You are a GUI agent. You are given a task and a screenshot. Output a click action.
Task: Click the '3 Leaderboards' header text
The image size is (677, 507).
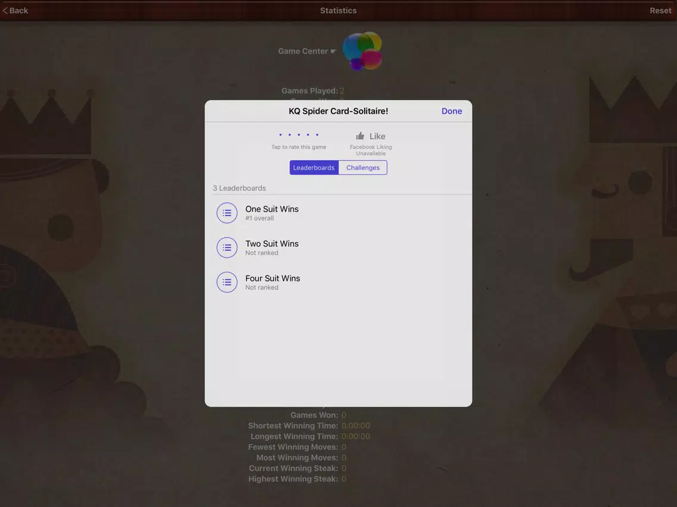coord(239,188)
